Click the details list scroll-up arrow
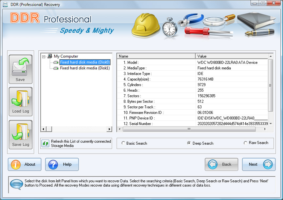This screenshot has height=200, width=283. pyautogui.click(x=271, y=56)
